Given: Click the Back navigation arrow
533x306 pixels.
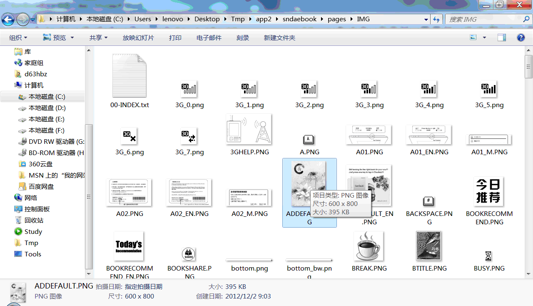Looking at the screenshot, I should [x=8, y=19].
